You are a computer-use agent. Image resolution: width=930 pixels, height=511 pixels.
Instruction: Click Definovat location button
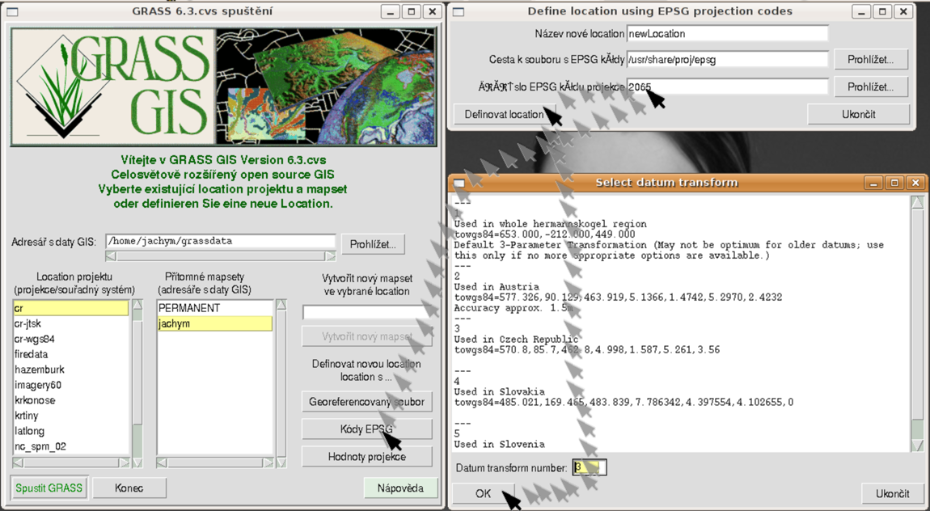[x=505, y=114]
